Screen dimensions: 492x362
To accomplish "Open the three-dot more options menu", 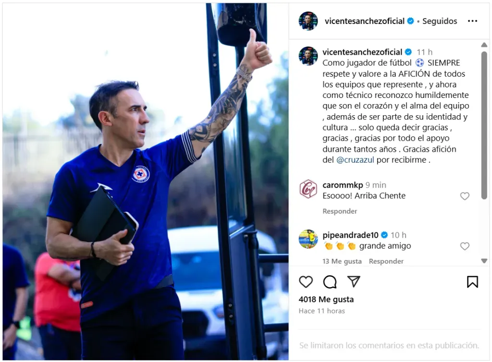I will [472, 21].
